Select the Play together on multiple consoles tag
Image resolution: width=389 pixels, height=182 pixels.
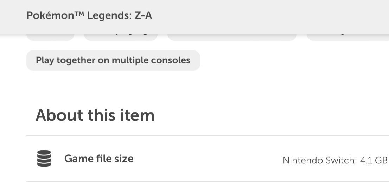pos(113,60)
